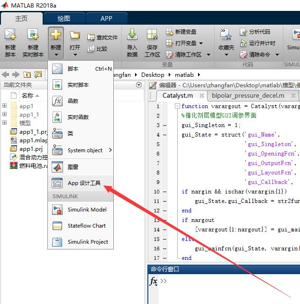Image resolution: width=300 pixels, height=304 pixels.
Task: Expand the path arrow after matlab
Action: coord(199,75)
